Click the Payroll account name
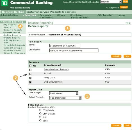Screen dimensions: 132x130 point(47,73)
